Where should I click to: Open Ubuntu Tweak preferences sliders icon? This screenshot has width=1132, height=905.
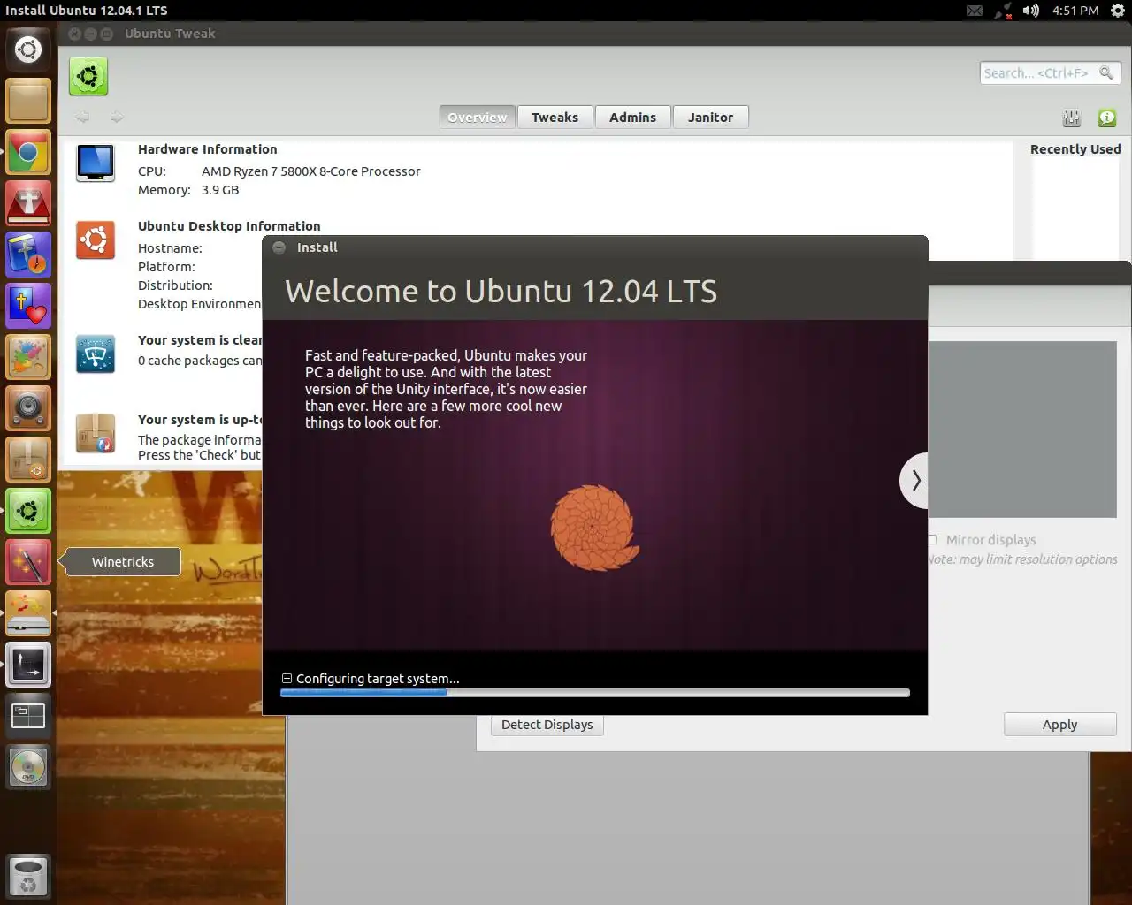(1072, 118)
